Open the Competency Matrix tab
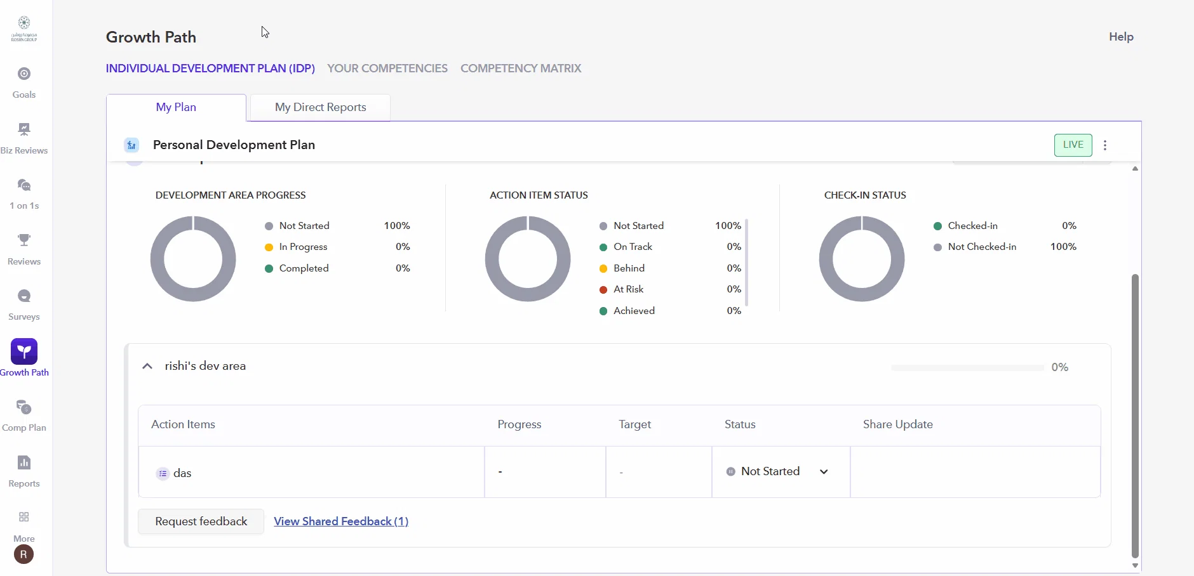 [521, 69]
